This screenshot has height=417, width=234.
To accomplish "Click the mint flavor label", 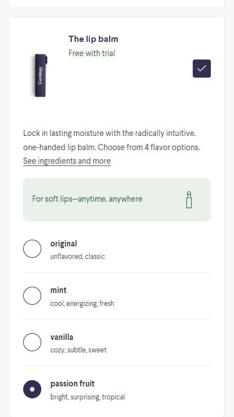I will coord(58,290).
